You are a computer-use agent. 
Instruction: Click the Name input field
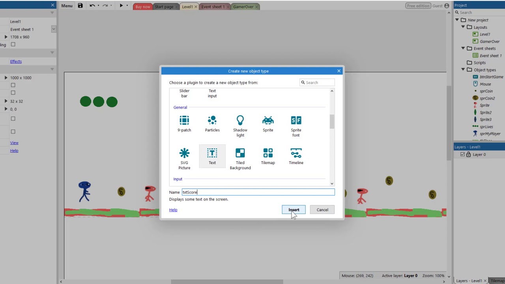pyautogui.click(x=258, y=192)
